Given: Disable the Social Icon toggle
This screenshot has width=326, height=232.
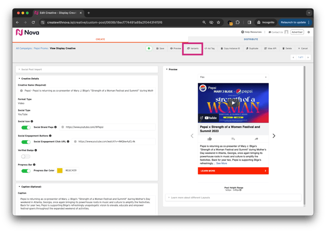Looking at the screenshot, I should coord(26,127).
